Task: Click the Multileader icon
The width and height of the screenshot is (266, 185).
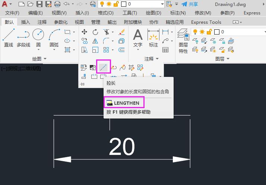Action: (165, 41)
